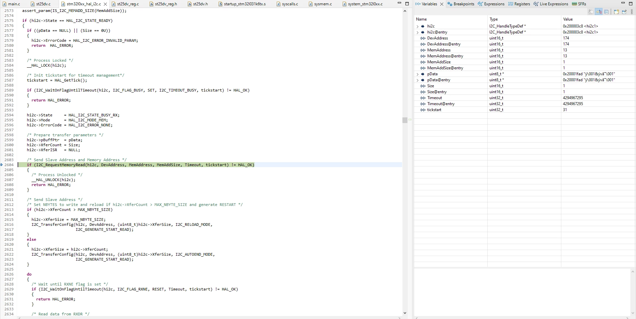The image size is (636, 319).
Task: Select the tickstart variable row
Action: click(x=525, y=110)
